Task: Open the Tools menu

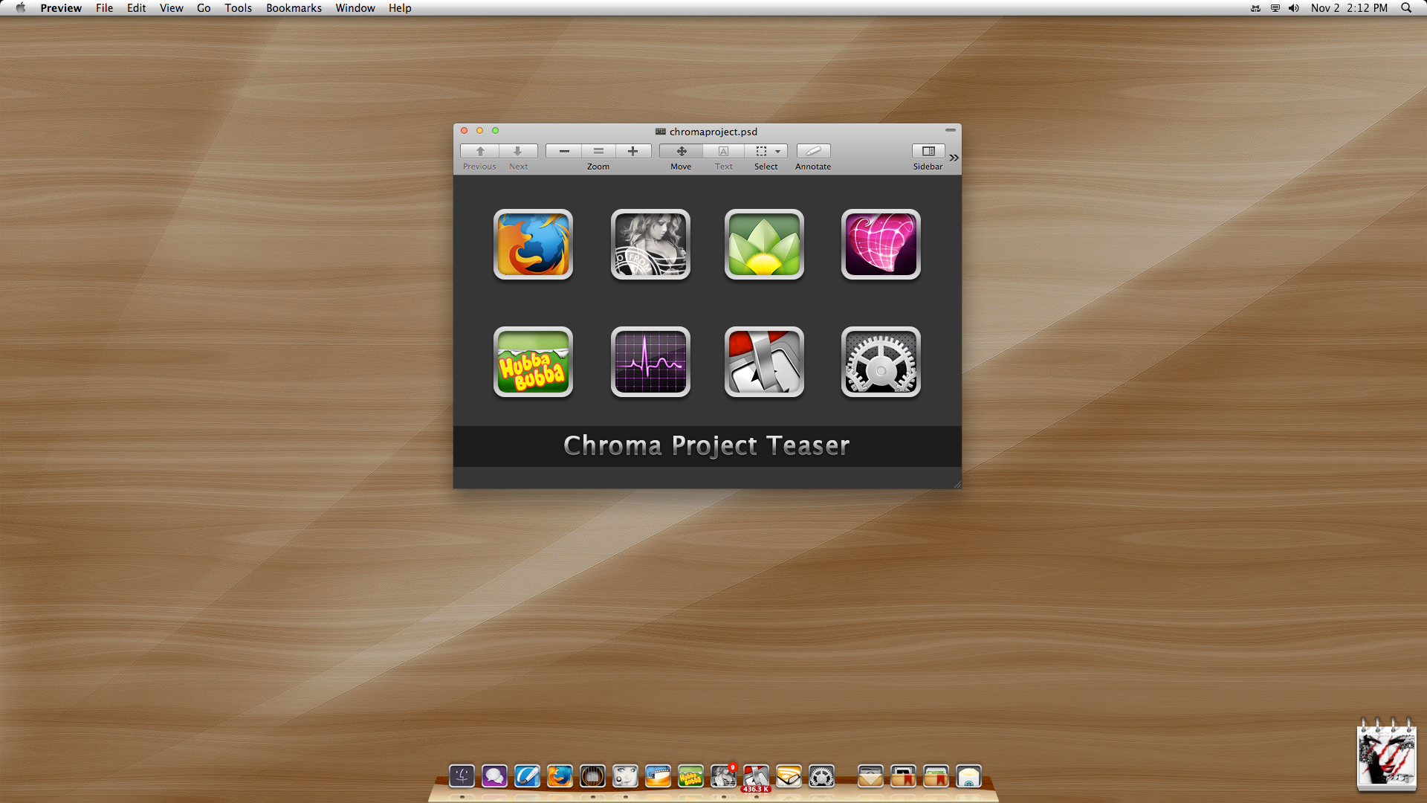Action: (x=238, y=7)
